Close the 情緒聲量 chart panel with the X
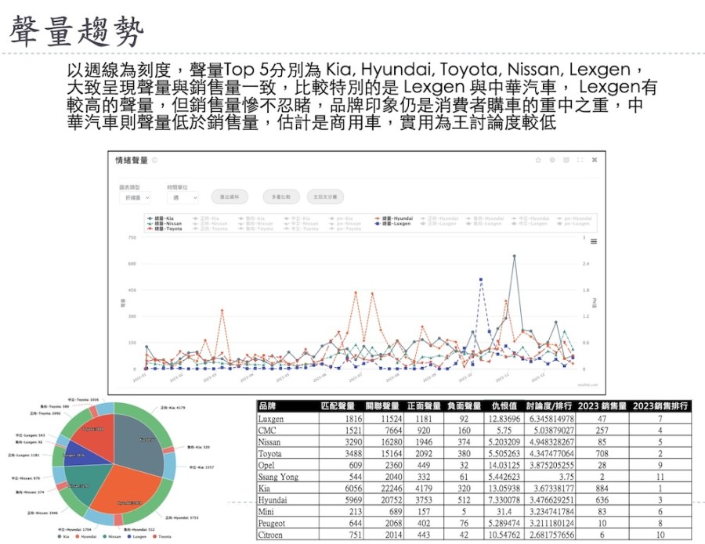705x544 pixels. click(x=595, y=160)
